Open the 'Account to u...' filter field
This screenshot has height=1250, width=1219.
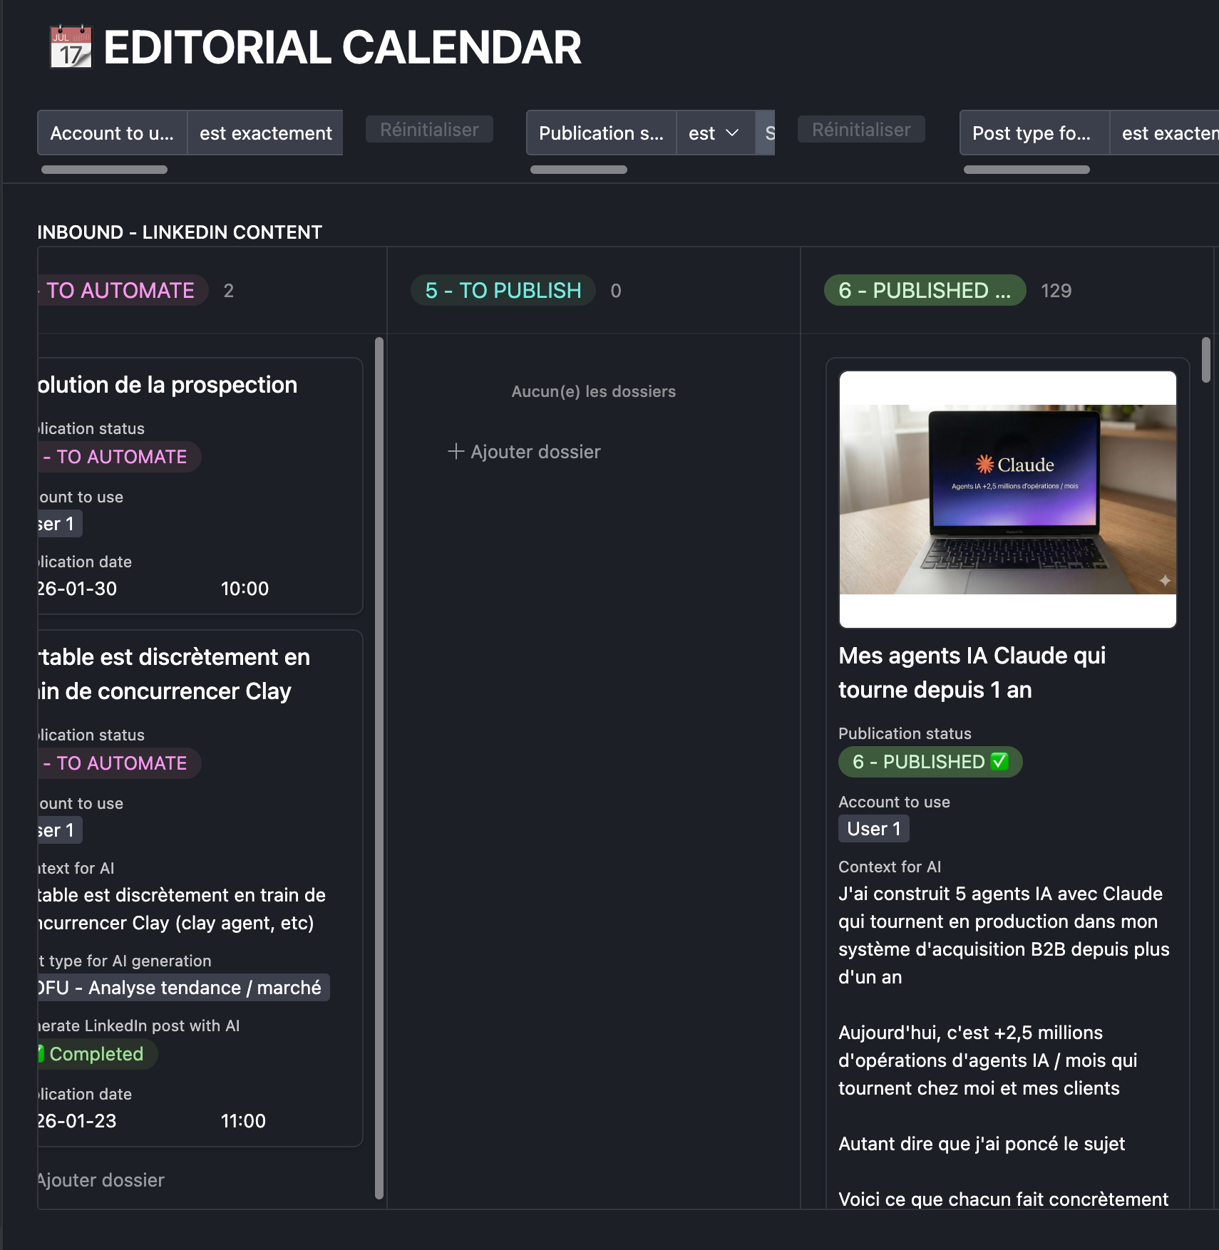(x=112, y=133)
